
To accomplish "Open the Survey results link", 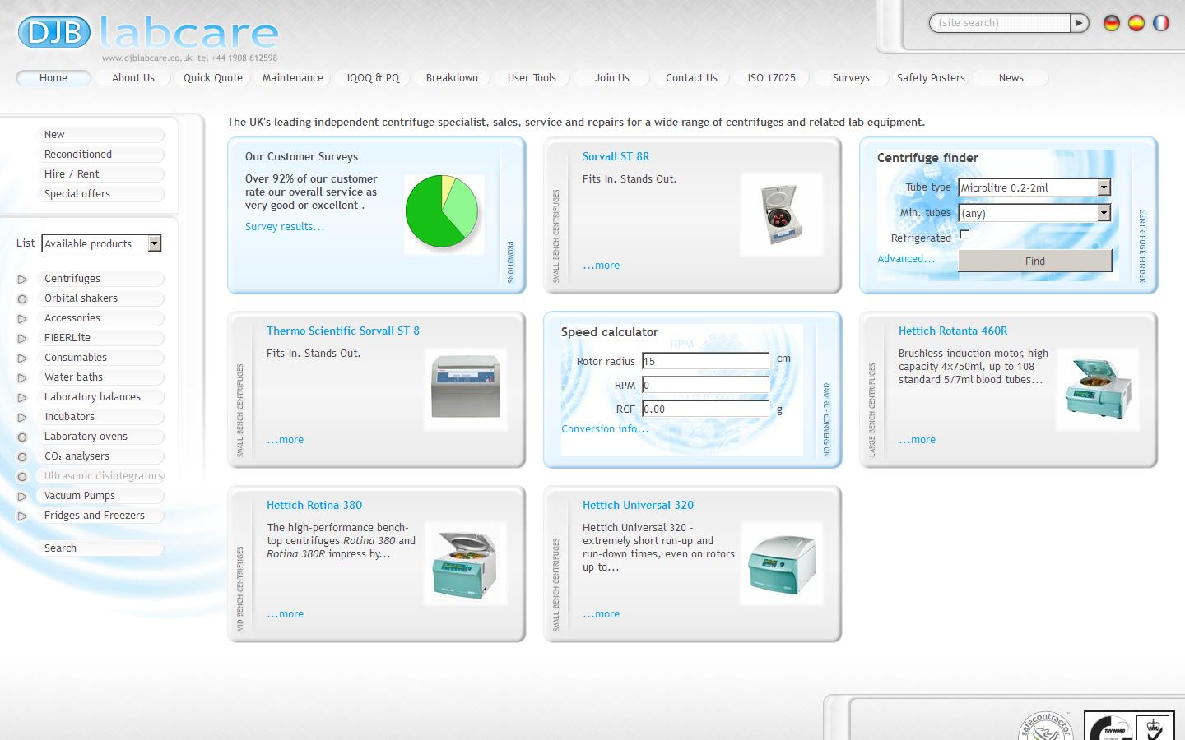I will [x=284, y=226].
